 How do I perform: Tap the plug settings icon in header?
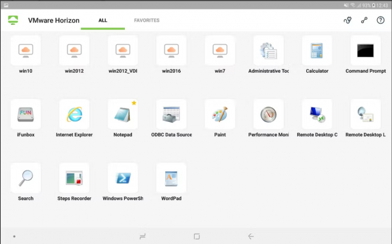tap(348, 20)
